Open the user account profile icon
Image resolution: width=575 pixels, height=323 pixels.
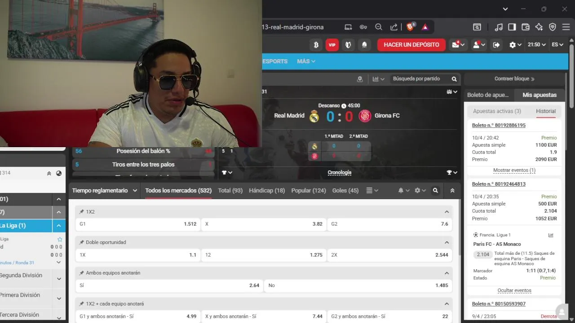tap(477, 45)
